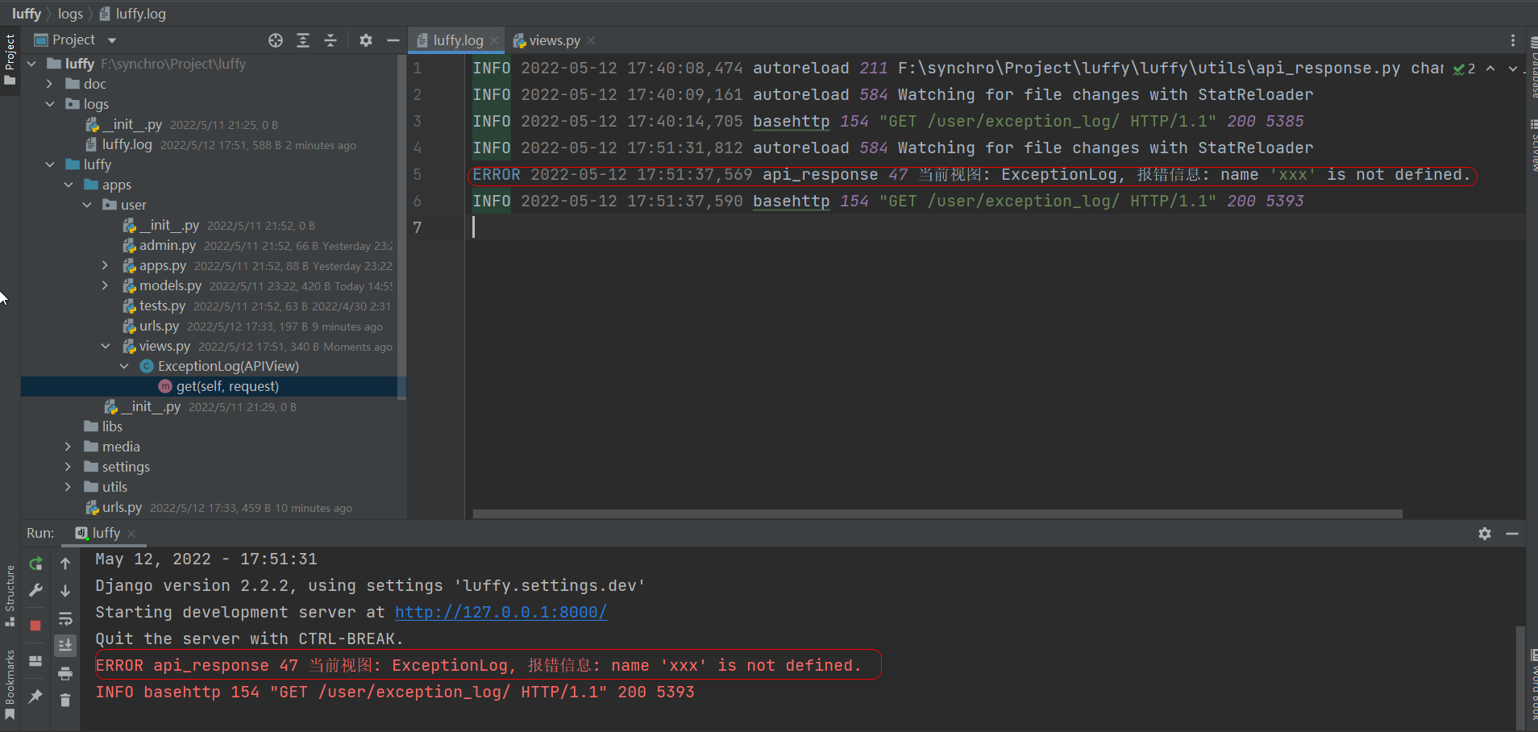The height and width of the screenshot is (732, 1538).
Task: Expand the utils folder
Action: [x=69, y=487]
